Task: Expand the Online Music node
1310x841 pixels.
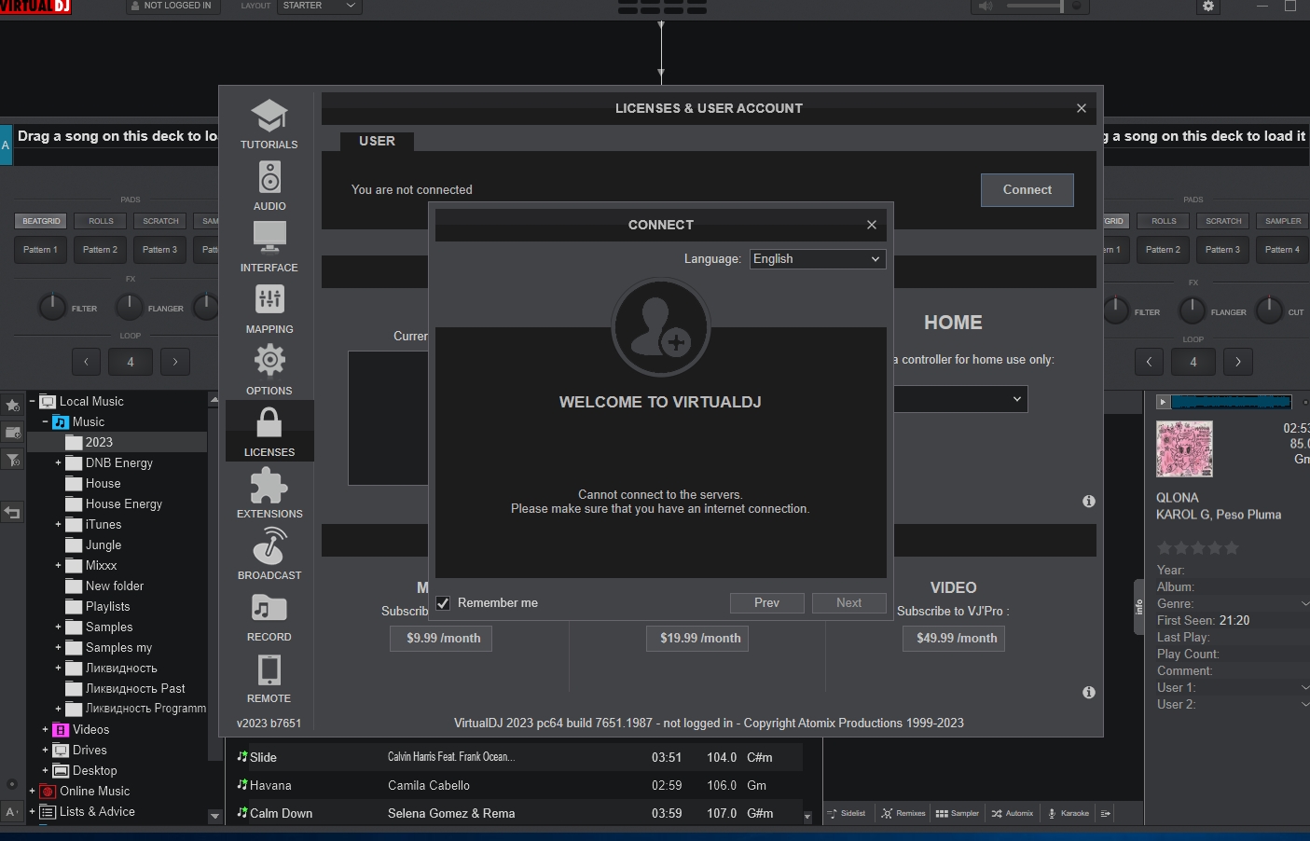Action: (x=32, y=792)
